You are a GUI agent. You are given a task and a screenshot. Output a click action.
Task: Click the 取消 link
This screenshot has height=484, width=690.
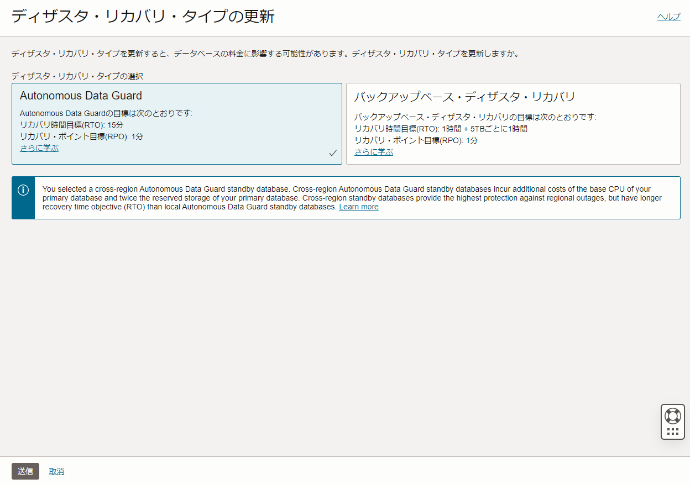coord(56,471)
